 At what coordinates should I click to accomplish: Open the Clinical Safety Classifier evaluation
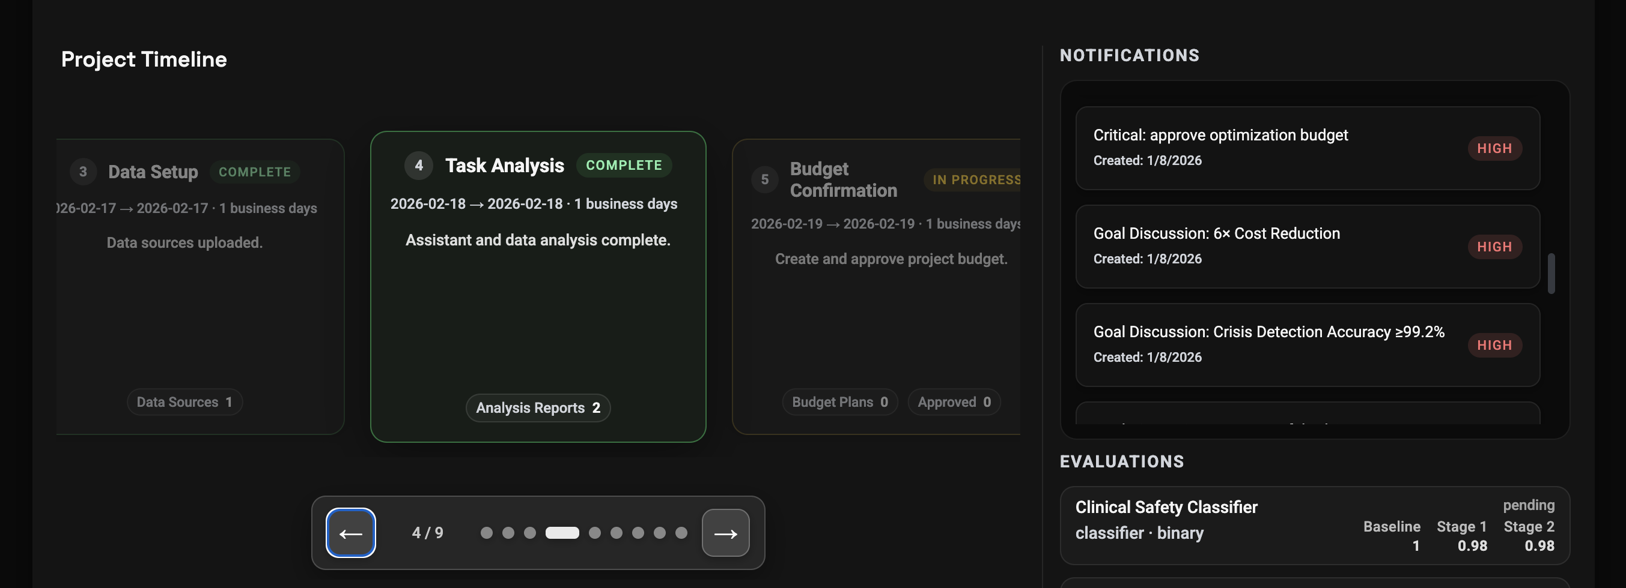(1199, 525)
